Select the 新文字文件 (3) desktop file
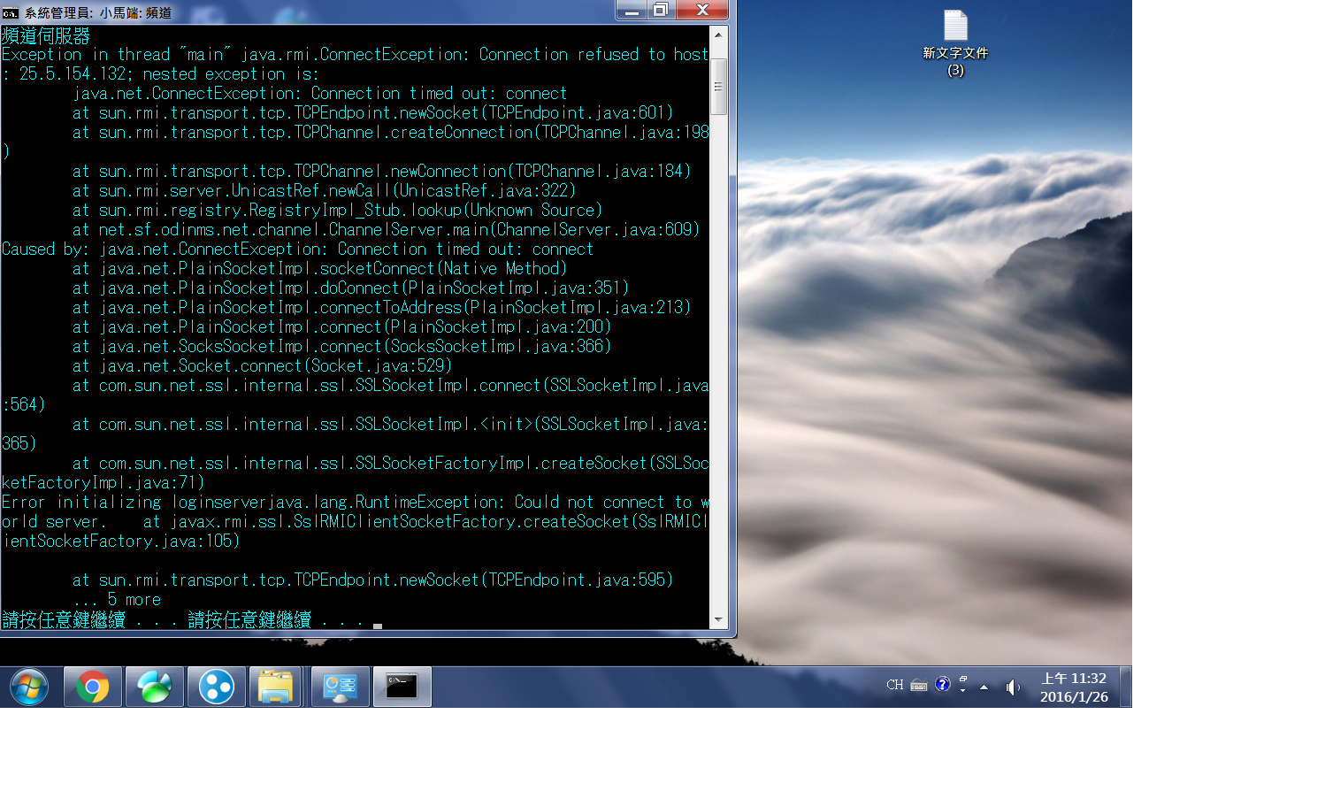The width and height of the screenshot is (1325, 791). [x=955, y=44]
